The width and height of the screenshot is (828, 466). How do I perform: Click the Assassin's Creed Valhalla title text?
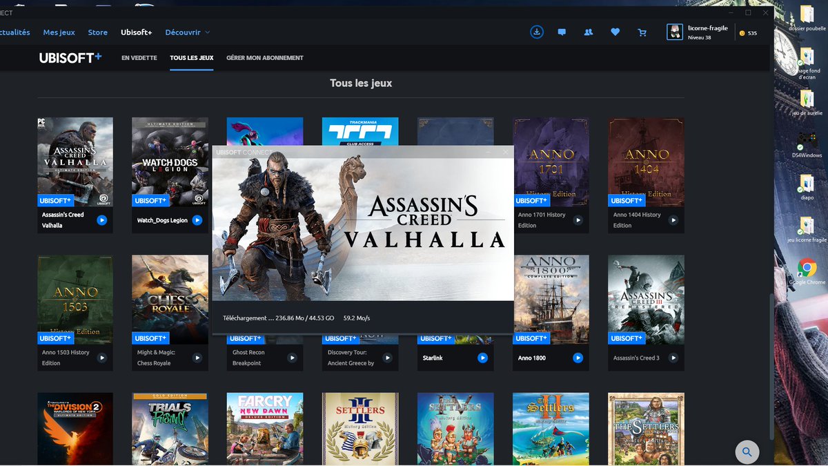63,220
